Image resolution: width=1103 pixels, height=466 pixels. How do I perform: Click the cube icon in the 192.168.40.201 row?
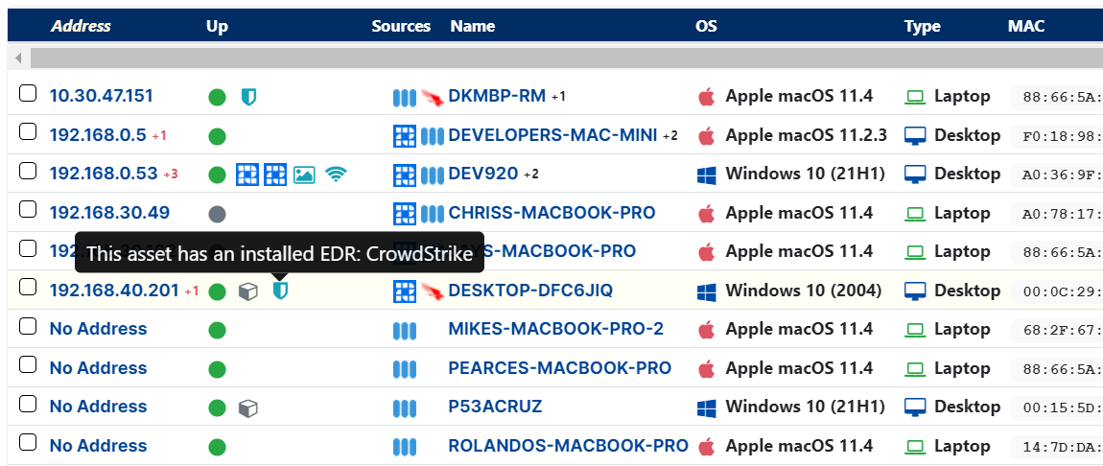[x=247, y=291]
